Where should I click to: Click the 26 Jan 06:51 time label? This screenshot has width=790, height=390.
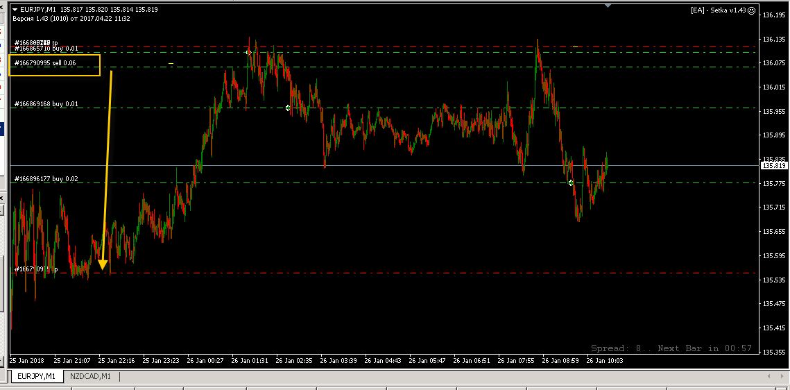(472, 361)
